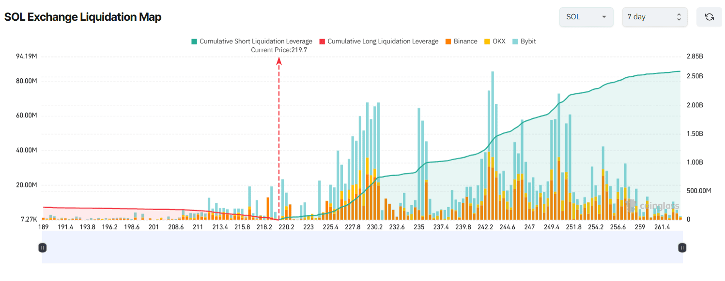The width and height of the screenshot is (725, 281).
Task: Click the coinglass watermark logo
Action: click(x=654, y=206)
